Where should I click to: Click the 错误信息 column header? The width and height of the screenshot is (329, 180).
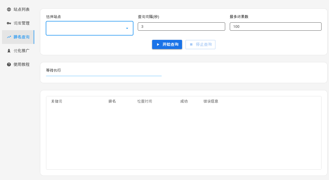[211, 101]
